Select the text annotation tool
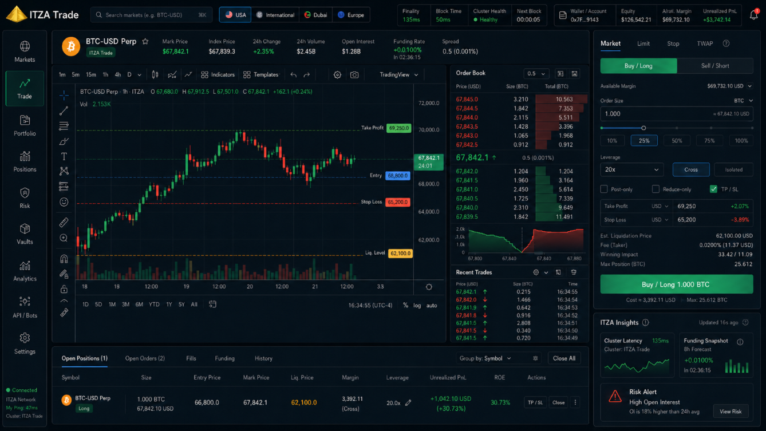The image size is (766, 431). (64, 156)
